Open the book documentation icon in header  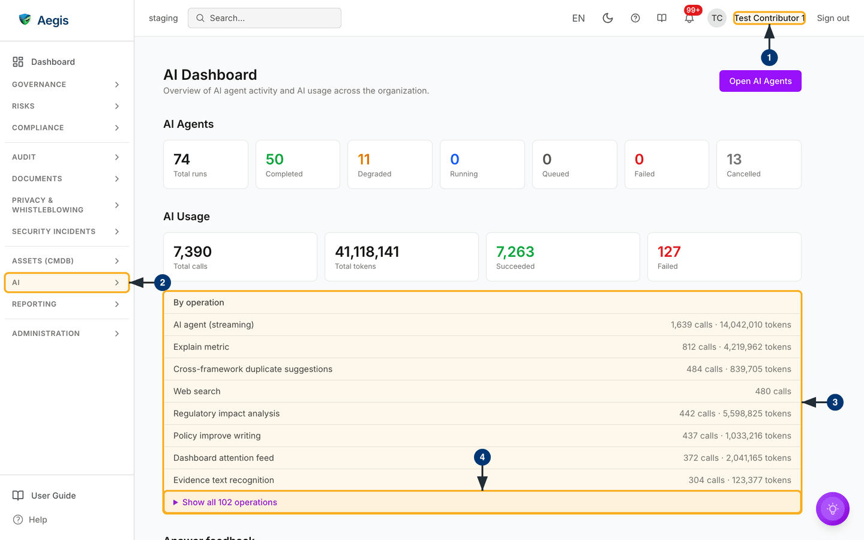662,18
